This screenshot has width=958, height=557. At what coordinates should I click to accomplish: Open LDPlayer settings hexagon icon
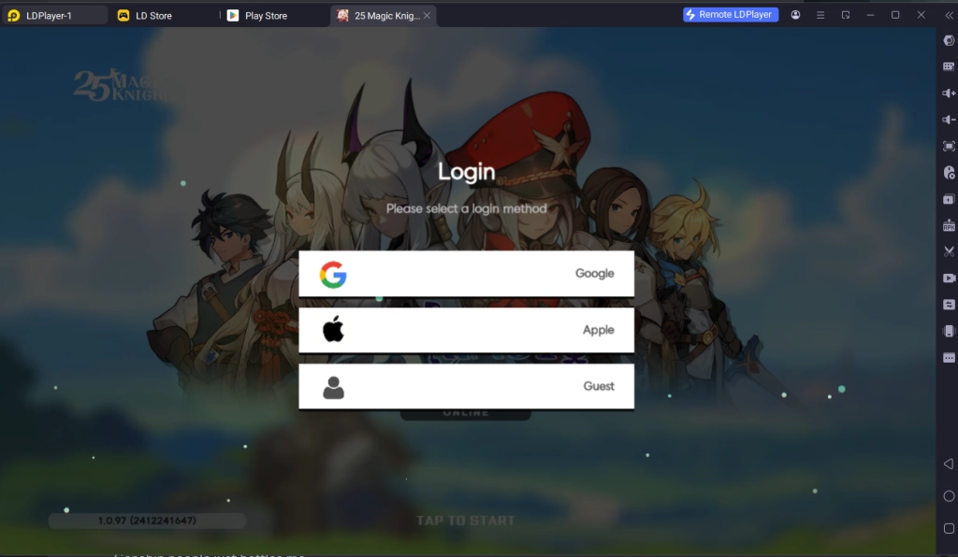(x=949, y=40)
